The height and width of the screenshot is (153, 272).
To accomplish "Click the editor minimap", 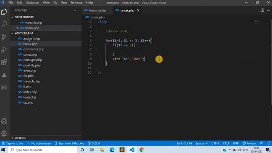I will coord(261,22).
